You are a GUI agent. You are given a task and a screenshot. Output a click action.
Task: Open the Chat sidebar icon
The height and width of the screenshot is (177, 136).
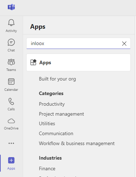[11, 42]
